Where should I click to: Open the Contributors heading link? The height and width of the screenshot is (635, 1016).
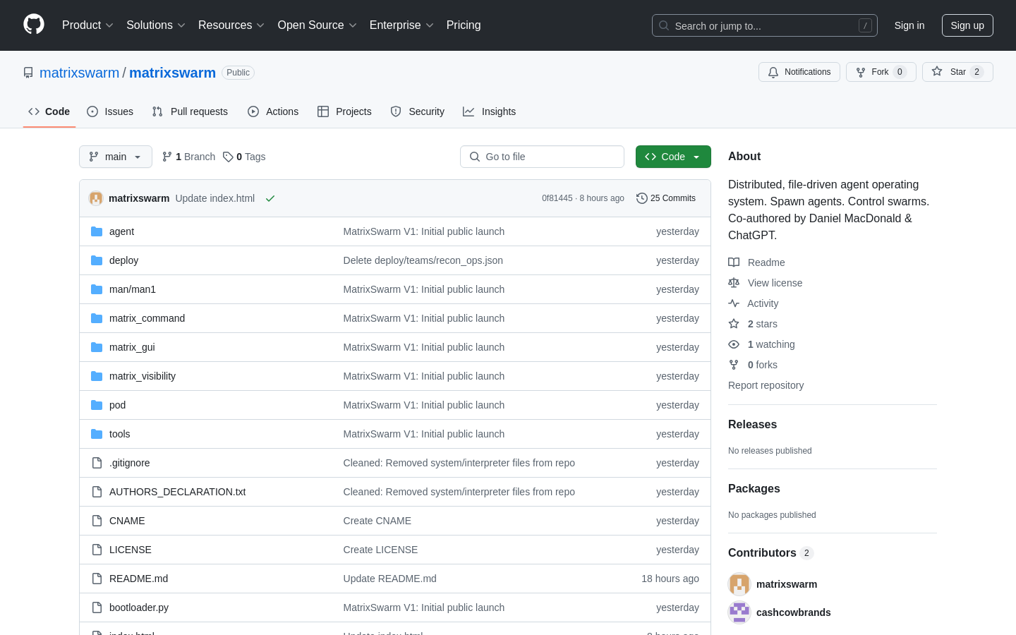[770, 553]
